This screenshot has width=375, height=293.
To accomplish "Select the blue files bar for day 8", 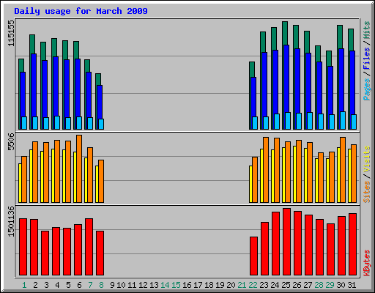I will [x=100, y=102].
